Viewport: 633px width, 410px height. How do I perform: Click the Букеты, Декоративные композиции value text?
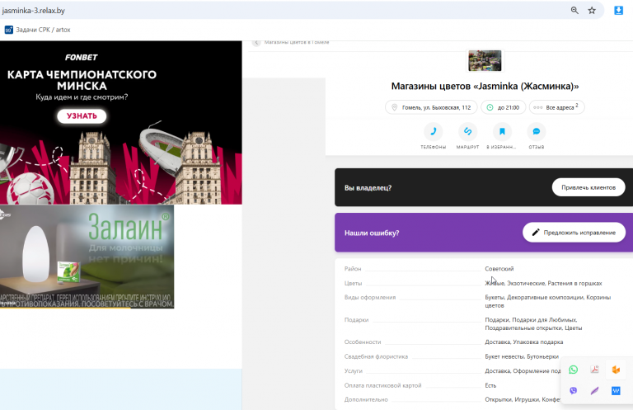pos(548,301)
